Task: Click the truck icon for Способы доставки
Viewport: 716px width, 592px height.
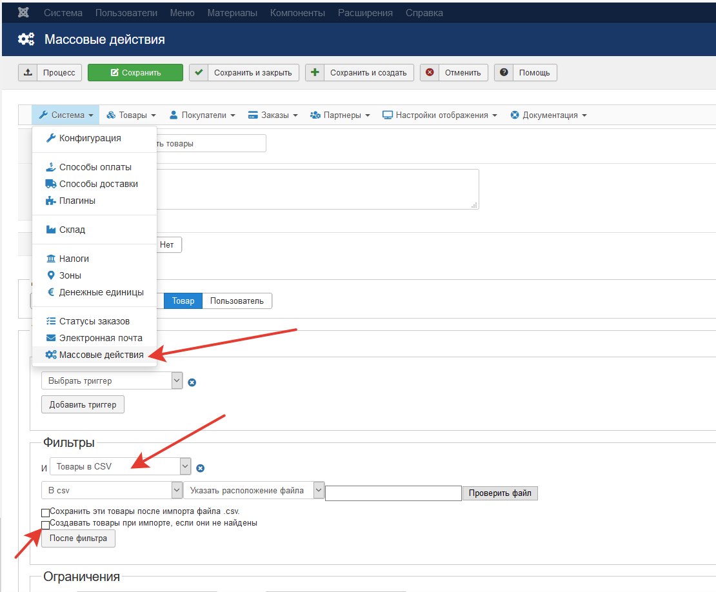Action: [x=51, y=184]
